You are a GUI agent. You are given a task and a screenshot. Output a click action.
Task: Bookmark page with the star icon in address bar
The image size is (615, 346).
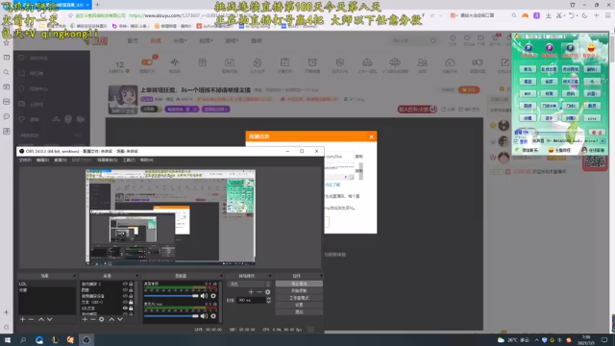pos(70,15)
